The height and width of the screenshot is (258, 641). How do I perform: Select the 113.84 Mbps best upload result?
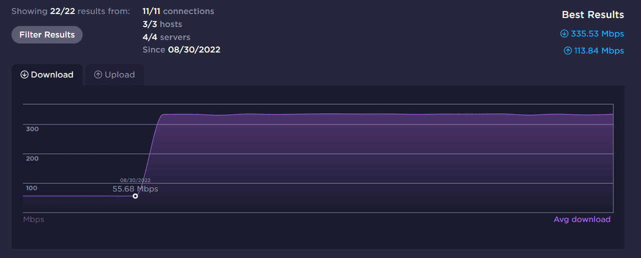[599, 50]
